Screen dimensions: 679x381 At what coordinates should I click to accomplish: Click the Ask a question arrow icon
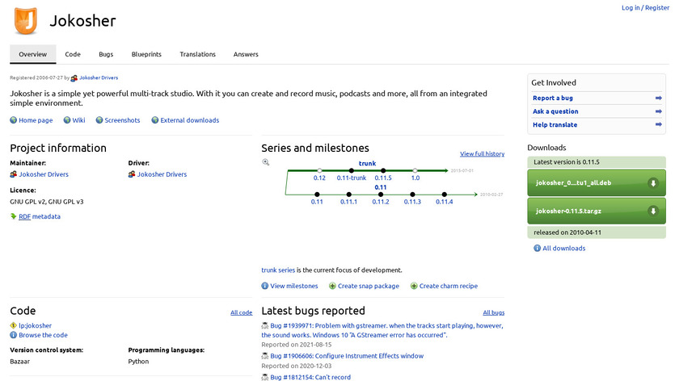click(659, 111)
